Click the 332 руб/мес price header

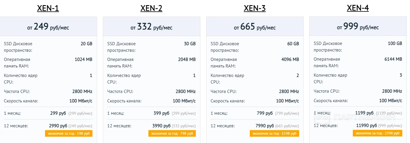point(151,27)
